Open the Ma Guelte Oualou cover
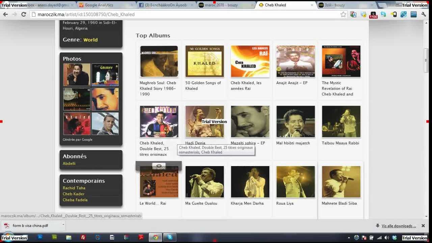 pyautogui.click(x=205, y=182)
